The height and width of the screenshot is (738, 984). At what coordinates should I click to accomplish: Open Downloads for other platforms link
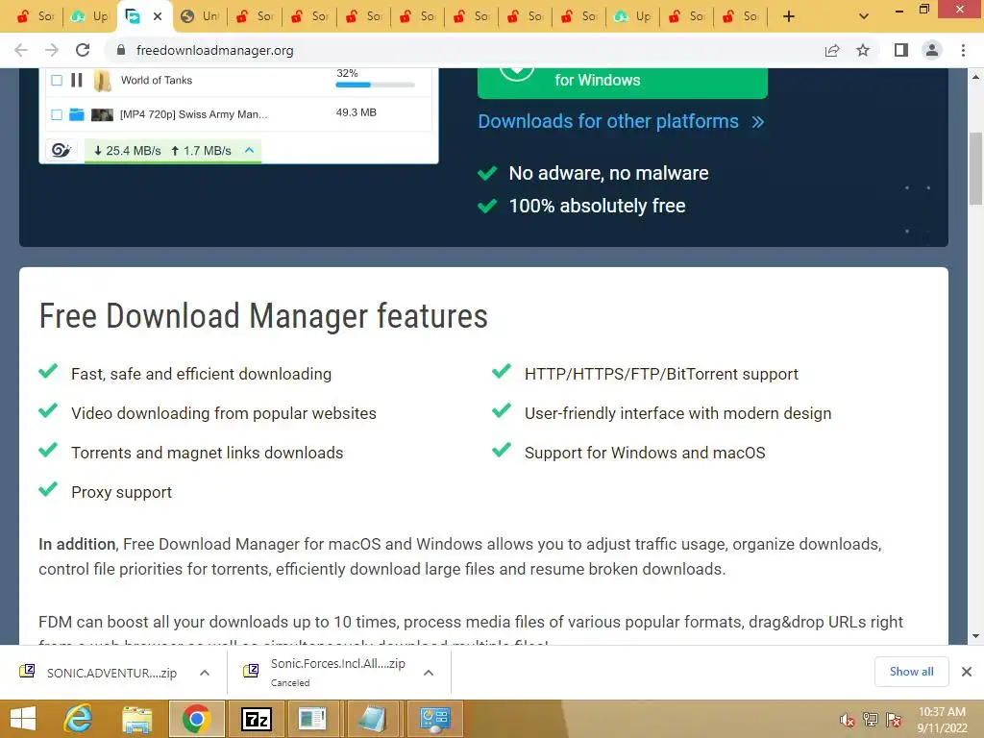point(608,121)
